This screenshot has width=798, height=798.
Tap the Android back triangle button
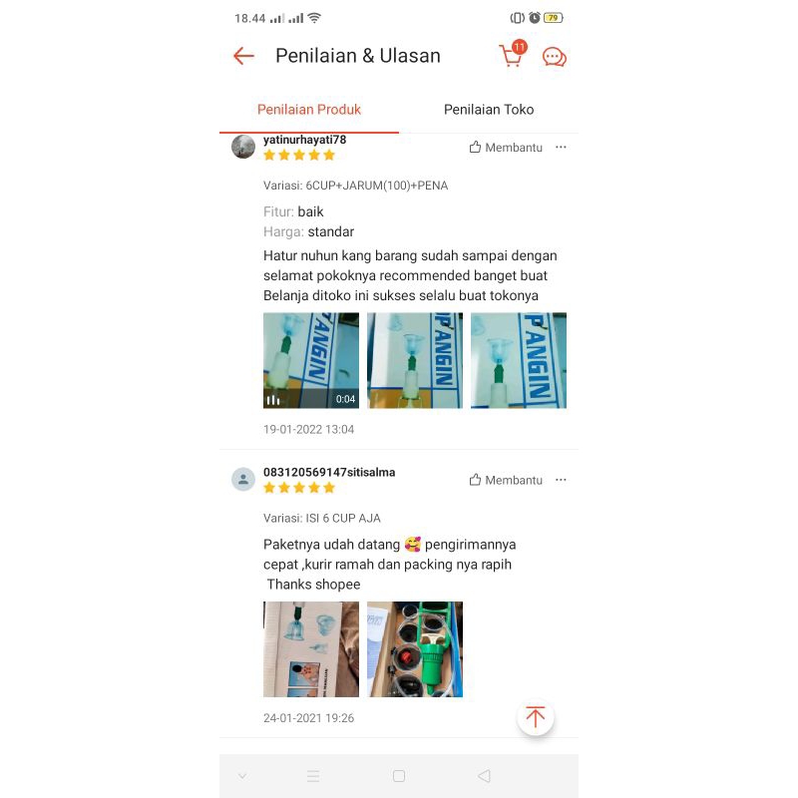[484, 776]
